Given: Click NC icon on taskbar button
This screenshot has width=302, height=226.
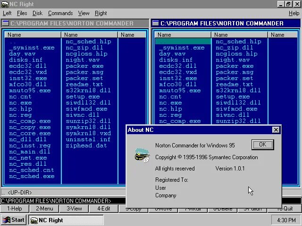Looking at the screenshot, I should click(x=34, y=220).
